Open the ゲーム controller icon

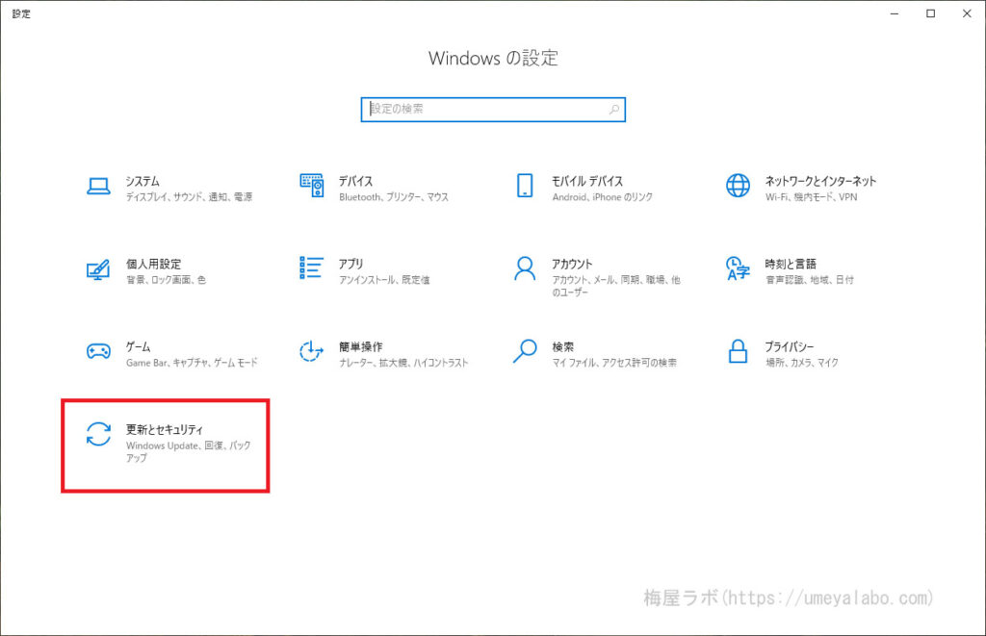point(98,351)
